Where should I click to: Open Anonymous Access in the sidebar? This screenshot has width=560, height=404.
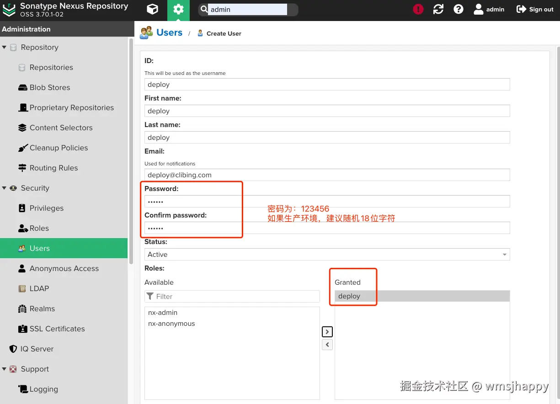(64, 268)
